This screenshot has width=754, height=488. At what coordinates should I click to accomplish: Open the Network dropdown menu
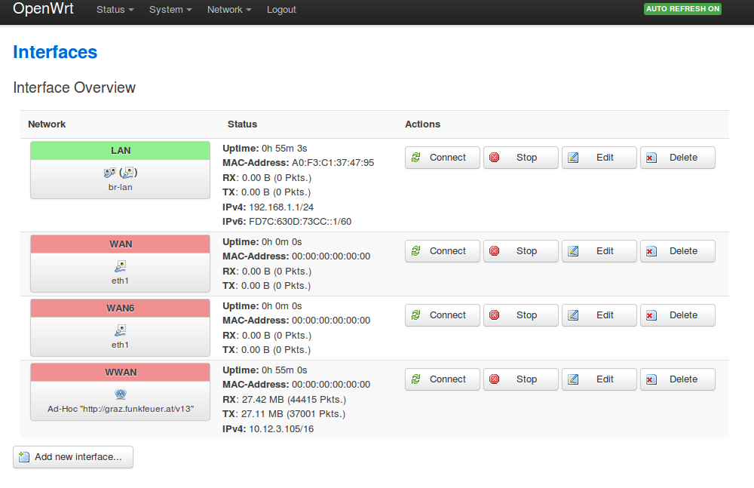229,10
